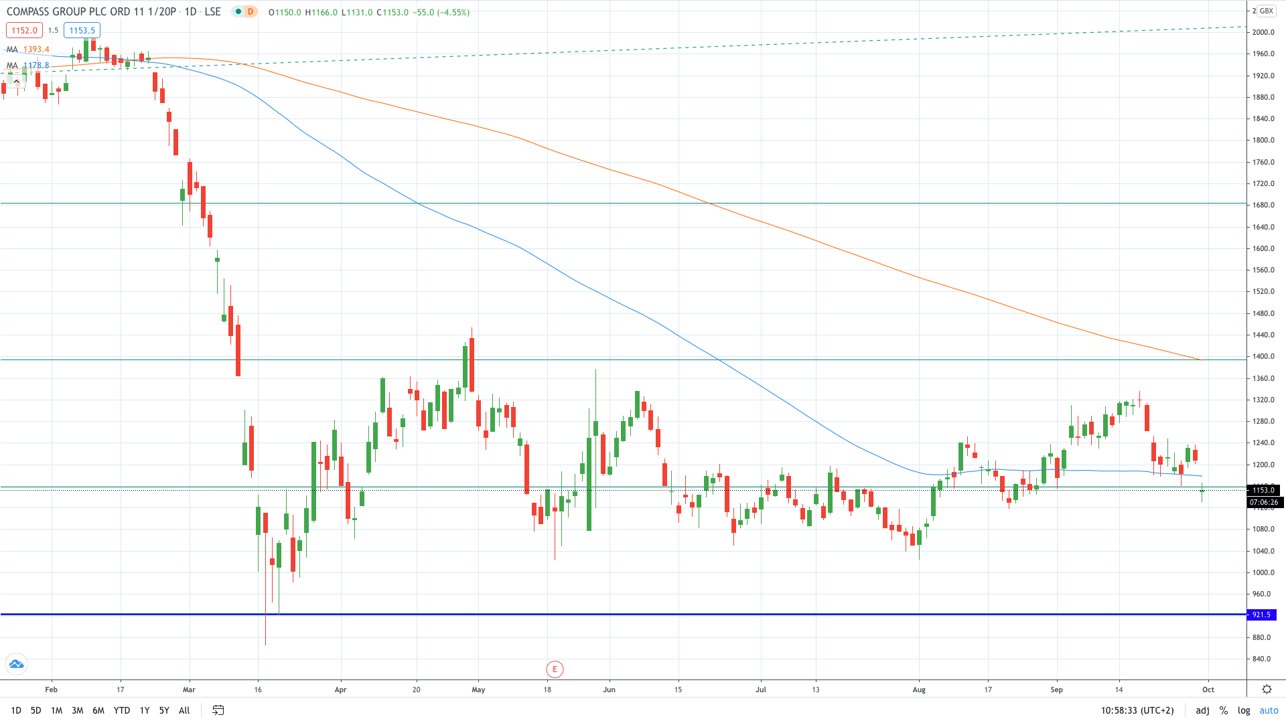Toggle log scale mode
Screen dimensions: 1286x723
tap(1244, 710)
